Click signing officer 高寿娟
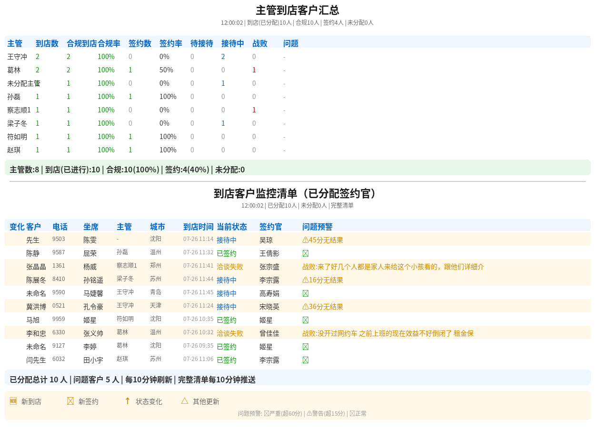The image size is (595, 440). [269, 293]
